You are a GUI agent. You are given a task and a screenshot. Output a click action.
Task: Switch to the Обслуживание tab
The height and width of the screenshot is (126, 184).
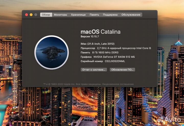pos(131,15)
